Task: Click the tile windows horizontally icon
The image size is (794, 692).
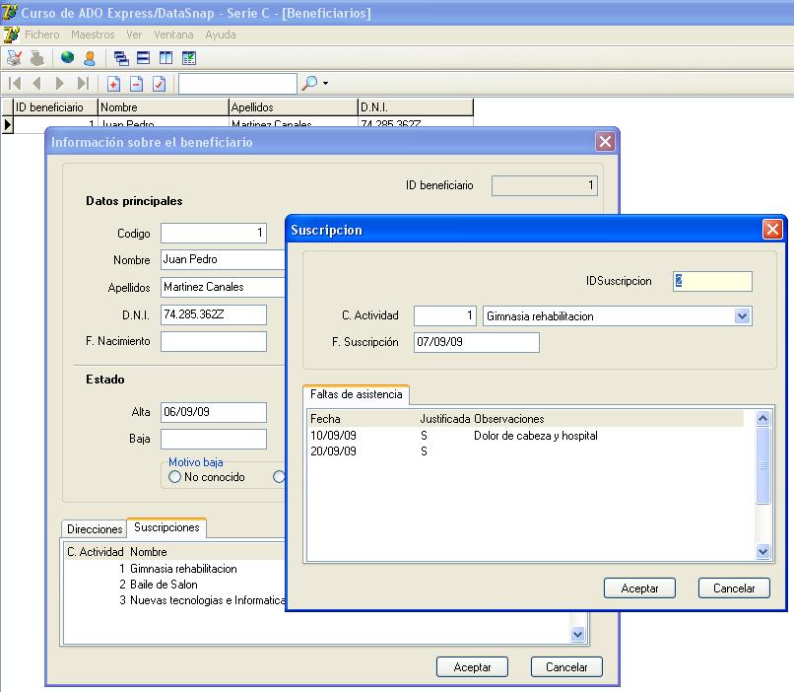Action: pos(144,58)
